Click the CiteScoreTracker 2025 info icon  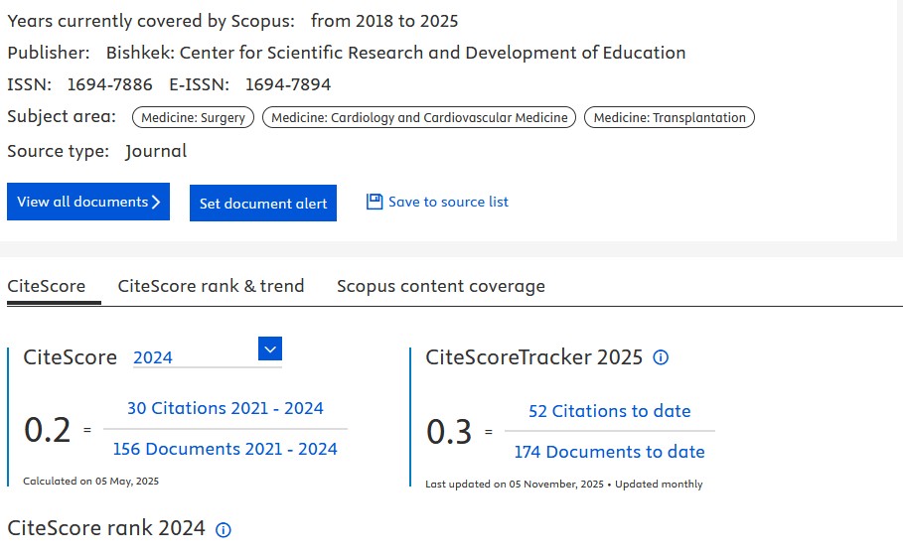click(x=661, y=357)
